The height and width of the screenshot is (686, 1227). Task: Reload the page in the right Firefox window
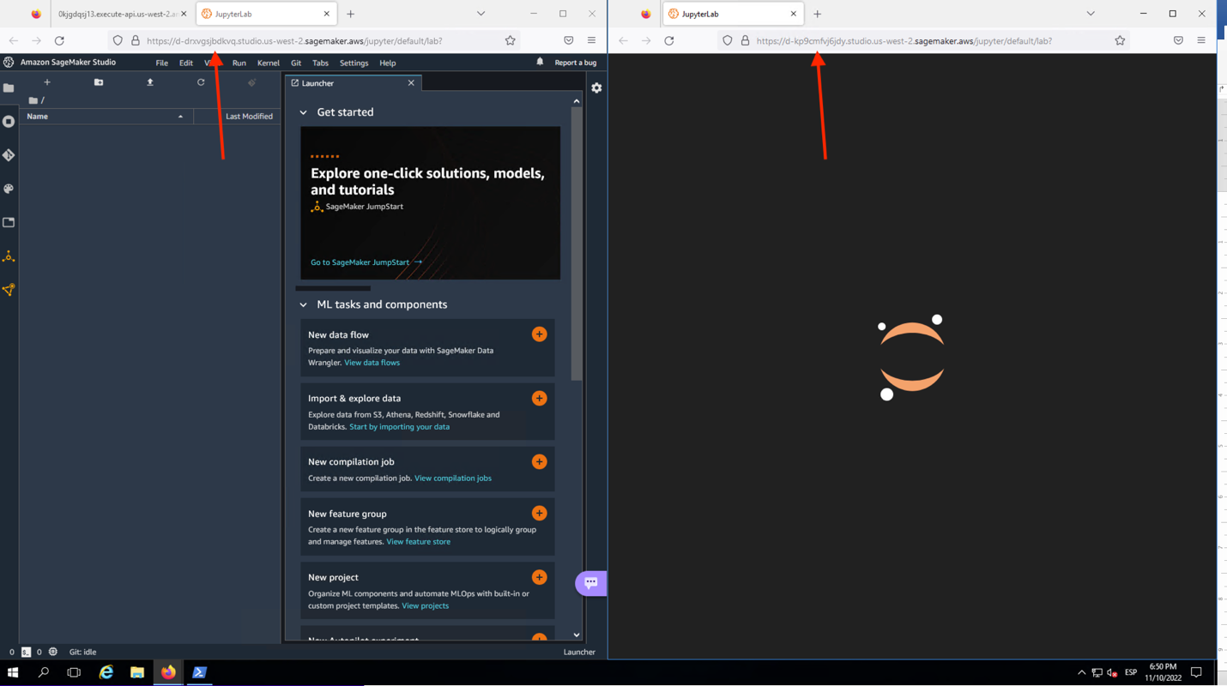click(x=669, y=40)
